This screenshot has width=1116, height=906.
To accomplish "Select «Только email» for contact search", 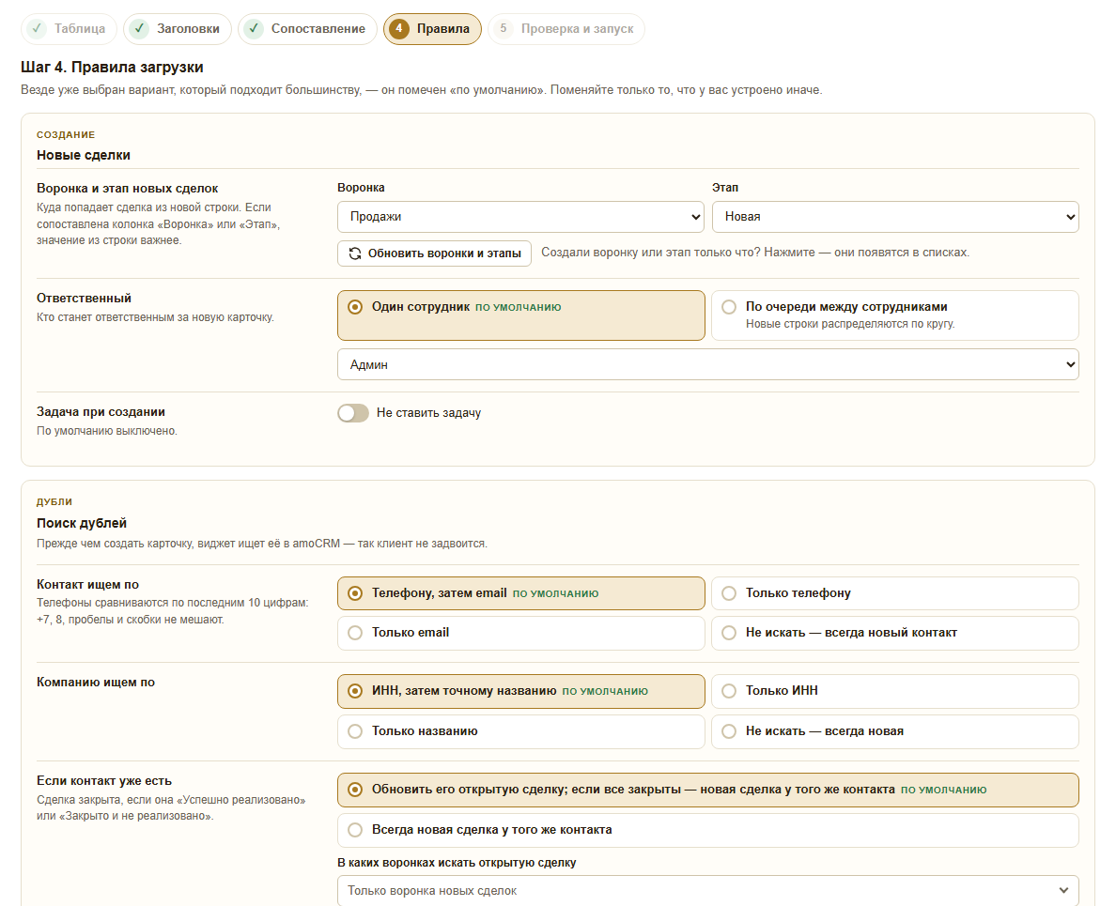I will [521, 633].
